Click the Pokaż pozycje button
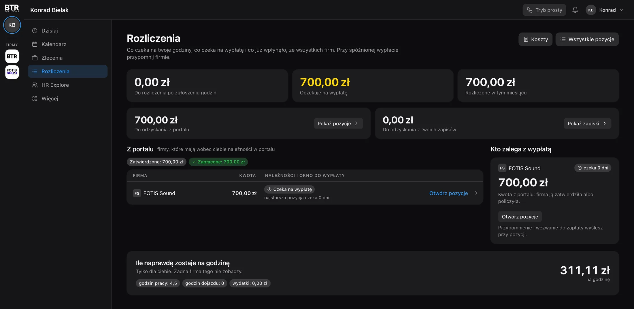634x309 pixels. click(x=338, y=124)
